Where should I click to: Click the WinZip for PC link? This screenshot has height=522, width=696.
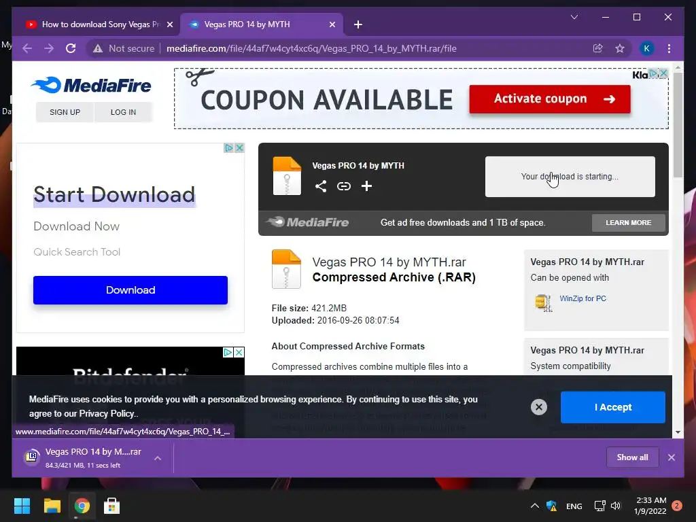click(x=582, y=299)
